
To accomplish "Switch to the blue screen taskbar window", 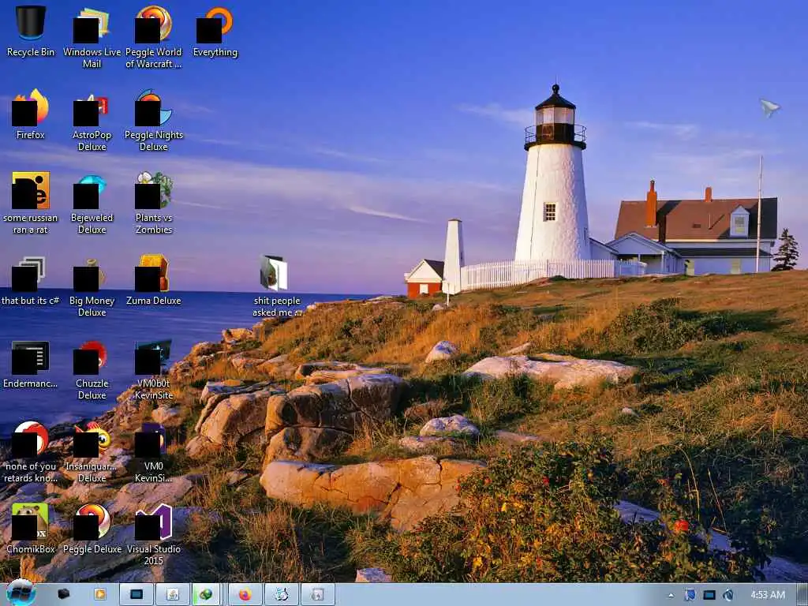I will pos(136,595).
